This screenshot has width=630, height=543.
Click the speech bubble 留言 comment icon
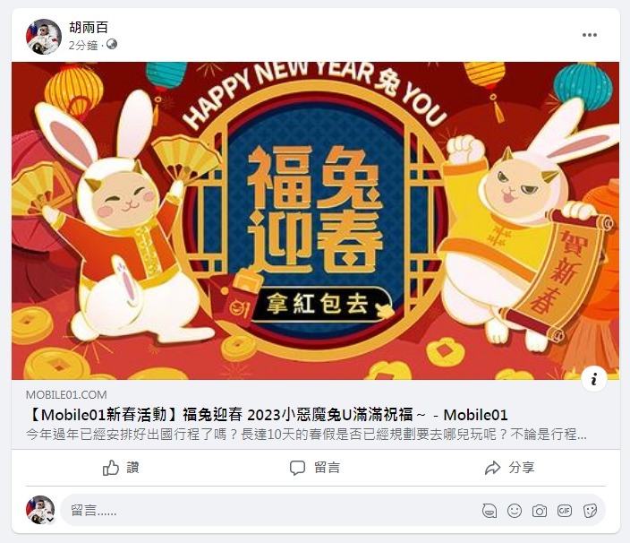coord(297,468)
